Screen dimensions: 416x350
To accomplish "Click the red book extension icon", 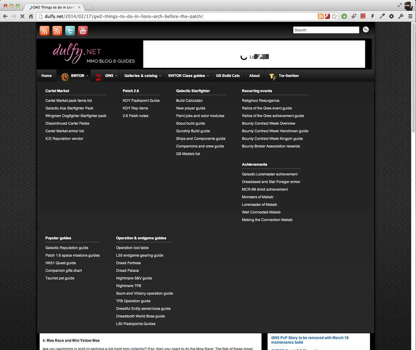I will pos(363,17).
